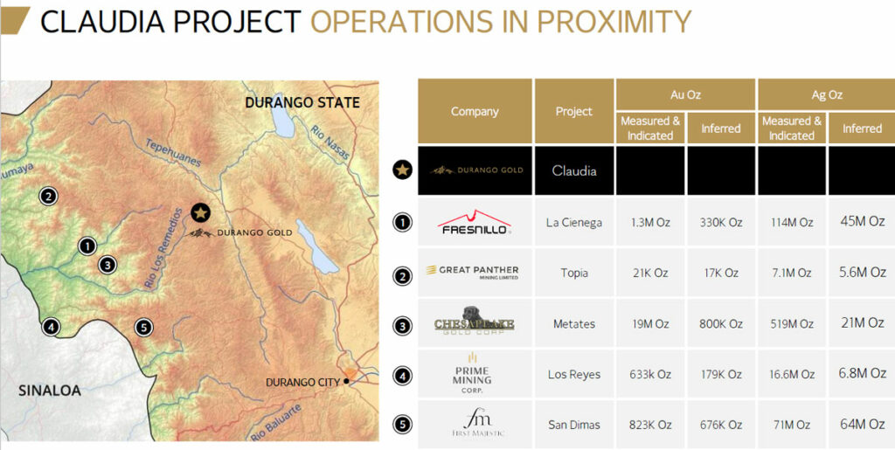Click the Rio Los Remedios river label
Image resolution: width=895 pixels, height=450 pixels.
[163, 248]
